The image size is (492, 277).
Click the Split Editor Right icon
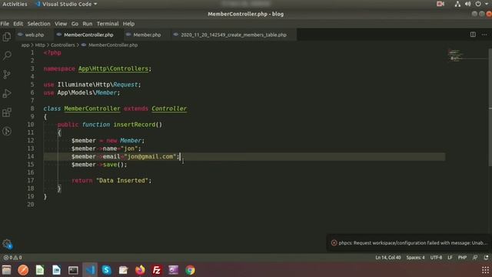[473, 35]
